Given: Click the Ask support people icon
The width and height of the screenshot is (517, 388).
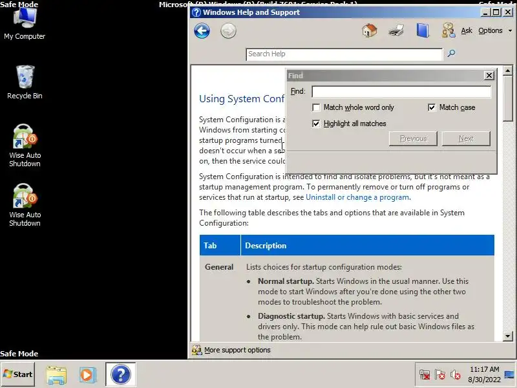Looking at the screenshot, I should [448, 30].
